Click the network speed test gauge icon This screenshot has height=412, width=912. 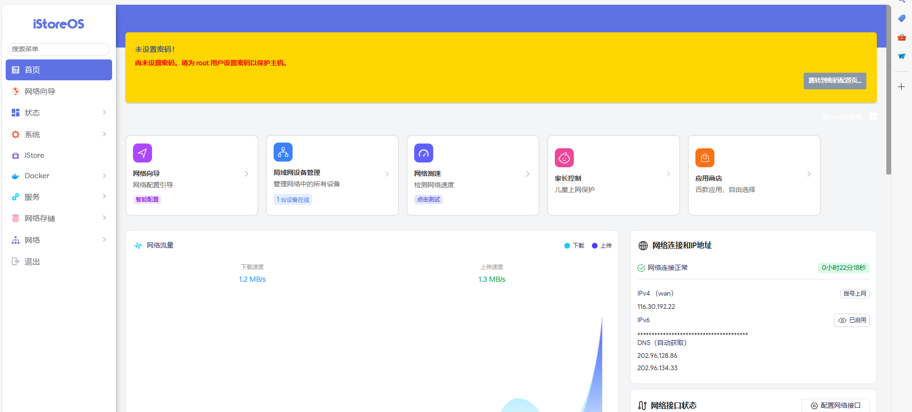(423, 153)
